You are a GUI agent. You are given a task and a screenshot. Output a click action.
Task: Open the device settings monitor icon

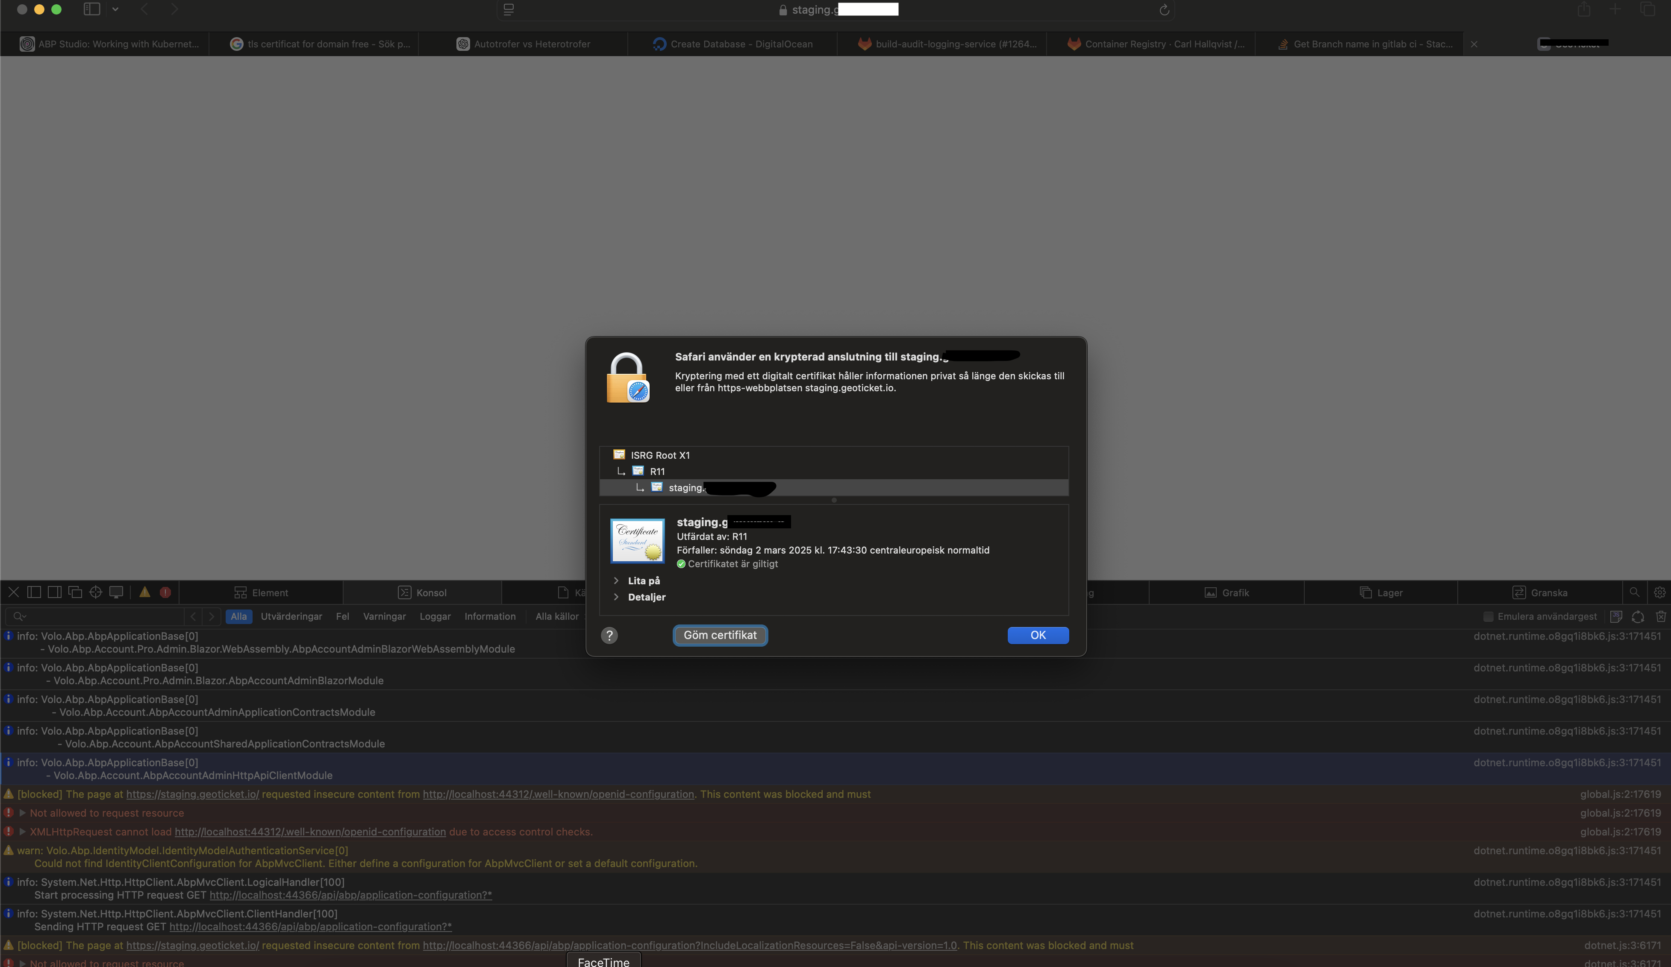(116, 592)
